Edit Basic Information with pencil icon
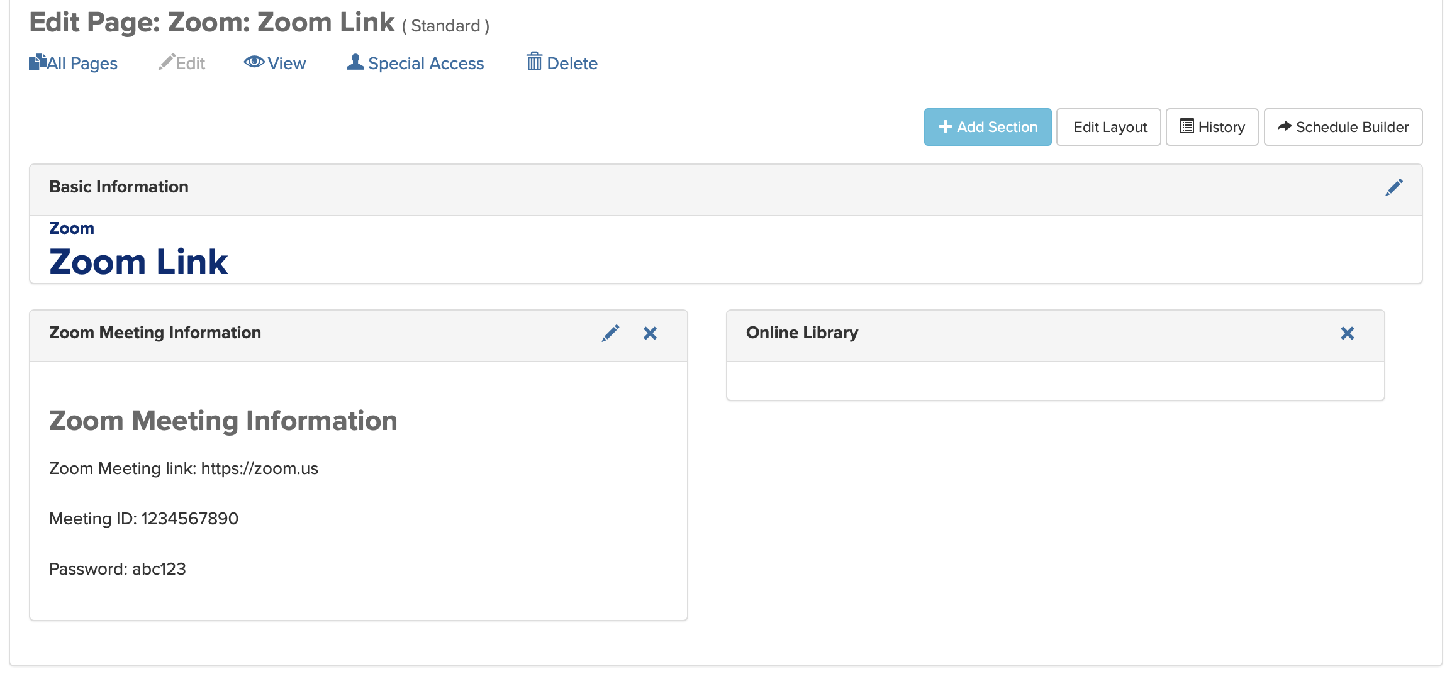Screen dimensions: 1452x674 coord(1393,187)
